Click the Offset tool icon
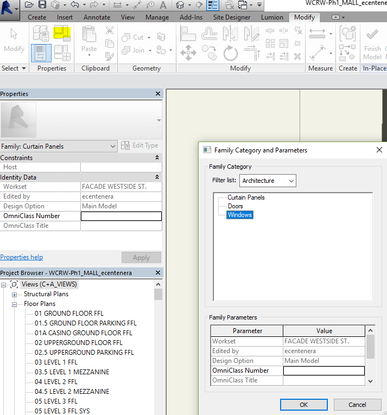This screenshot has width=387, height=415. (210, 33)
